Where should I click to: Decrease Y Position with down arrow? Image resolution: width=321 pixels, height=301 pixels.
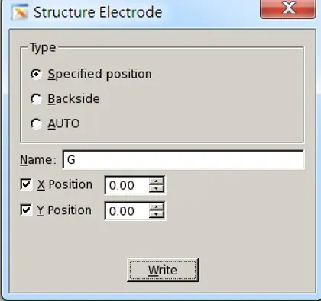pyautogui.click(x=157, y=215)
